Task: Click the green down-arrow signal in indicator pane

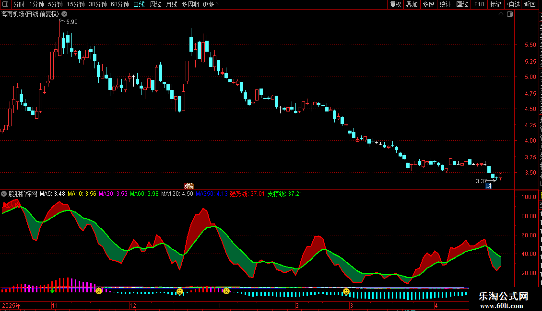Action: (x=52, y=291)
